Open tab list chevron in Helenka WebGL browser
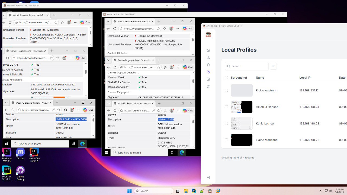The image size is (347, 195). click(4, 15)
